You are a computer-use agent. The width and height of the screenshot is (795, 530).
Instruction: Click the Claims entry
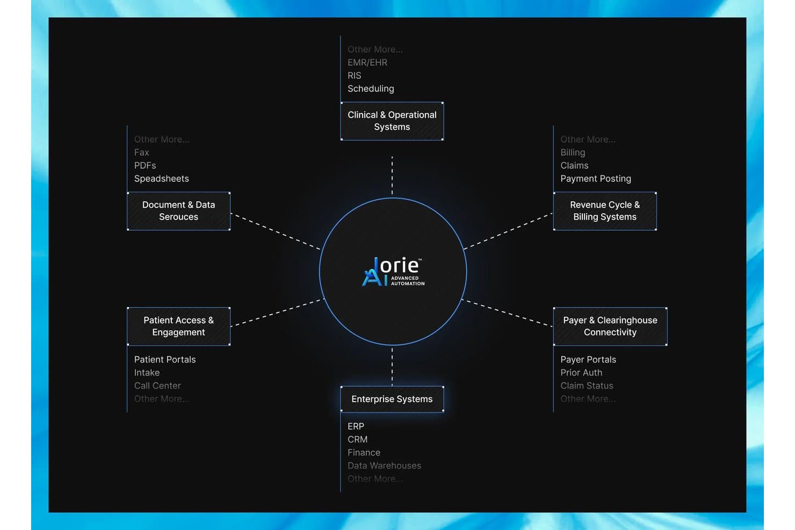coord(574,165)
